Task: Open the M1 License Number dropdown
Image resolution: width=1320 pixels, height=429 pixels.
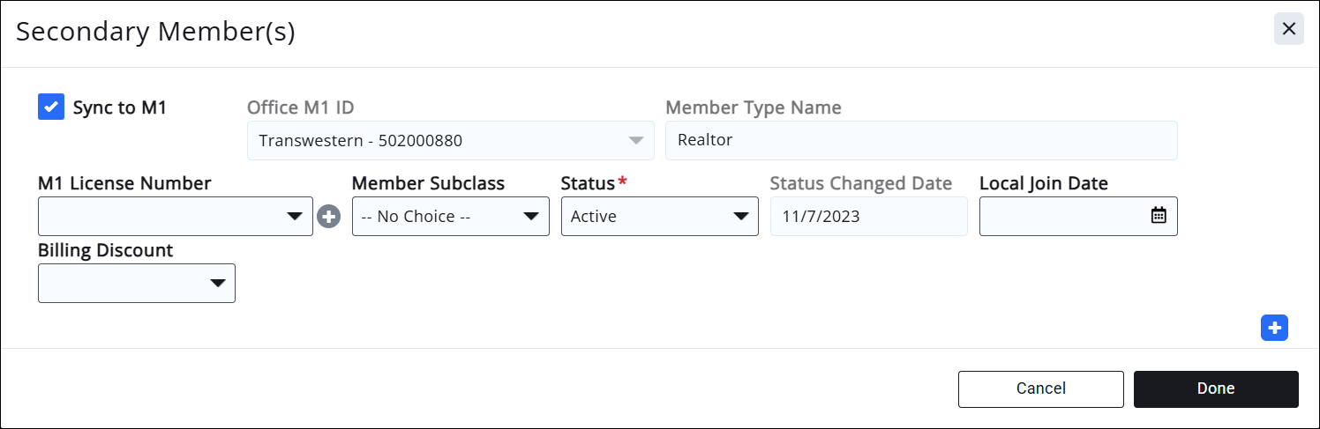Action: pos(175,217)
